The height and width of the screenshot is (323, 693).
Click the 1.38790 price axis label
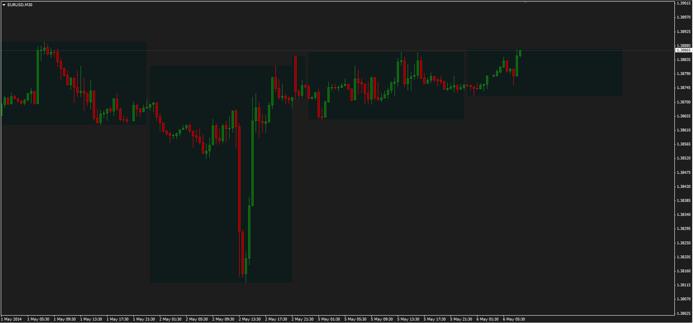pyautogui.click(x=683, y=74)
